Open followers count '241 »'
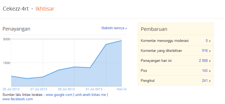Viewport: 225px width, 104px height. coord(206,81)
